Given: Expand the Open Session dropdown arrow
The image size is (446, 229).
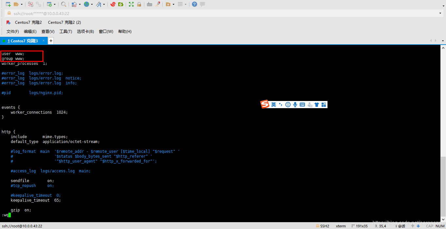Looking at the screenshot, I should tap(22, 5).
